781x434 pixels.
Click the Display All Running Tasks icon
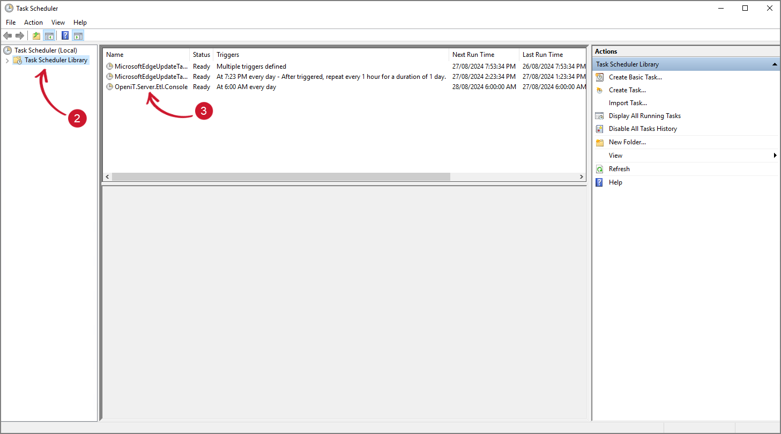[x=599, y=116]
